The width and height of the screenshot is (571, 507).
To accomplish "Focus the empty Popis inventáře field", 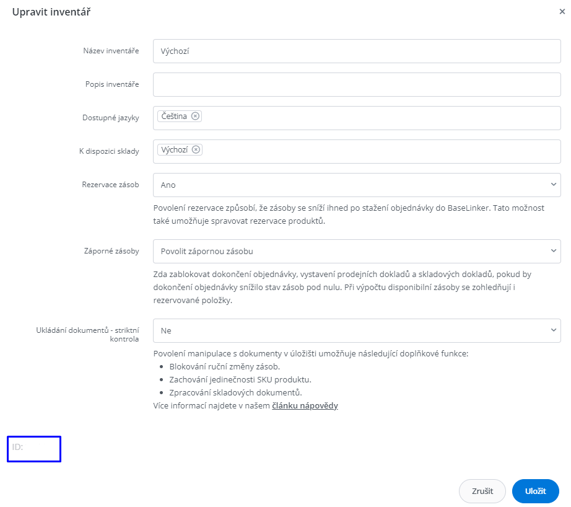I will tap(356, 84).
